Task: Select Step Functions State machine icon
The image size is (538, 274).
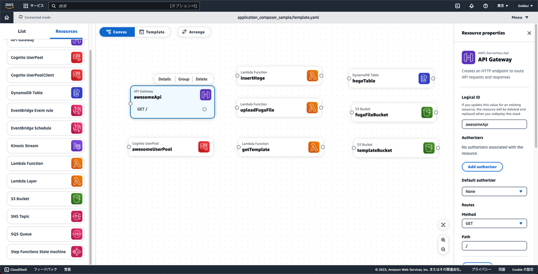Action: tap(77, 252)
